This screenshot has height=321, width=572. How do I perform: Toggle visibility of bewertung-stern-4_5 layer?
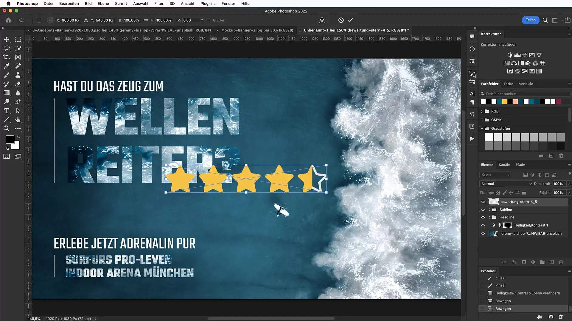click(483, 202)
